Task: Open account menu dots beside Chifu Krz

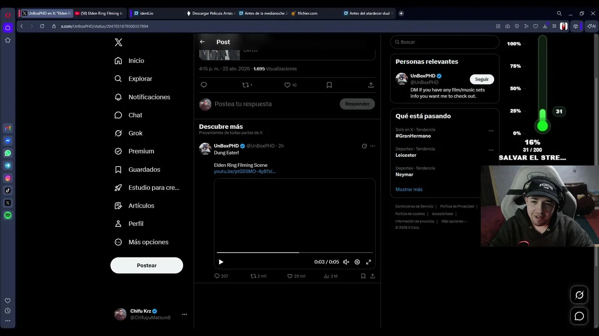Action: [184, 315]
